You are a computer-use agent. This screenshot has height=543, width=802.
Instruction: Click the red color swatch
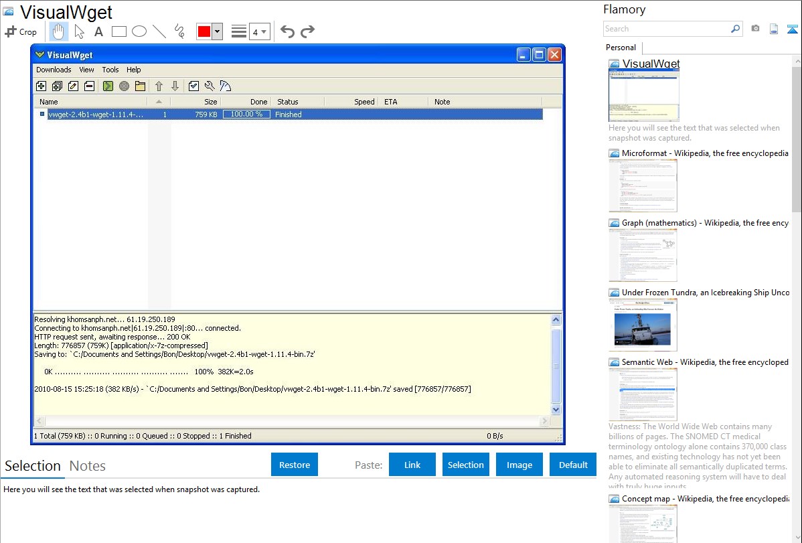click(204, 31)
